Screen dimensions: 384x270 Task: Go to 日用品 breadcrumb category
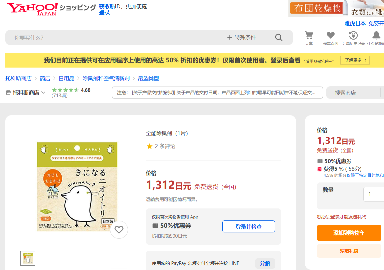[66, 79]
